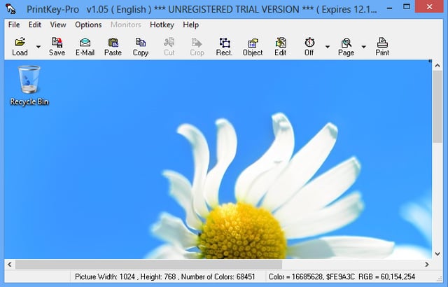Expand the Load dropdown arrow
448x287 pixels.
pos(38,47)
